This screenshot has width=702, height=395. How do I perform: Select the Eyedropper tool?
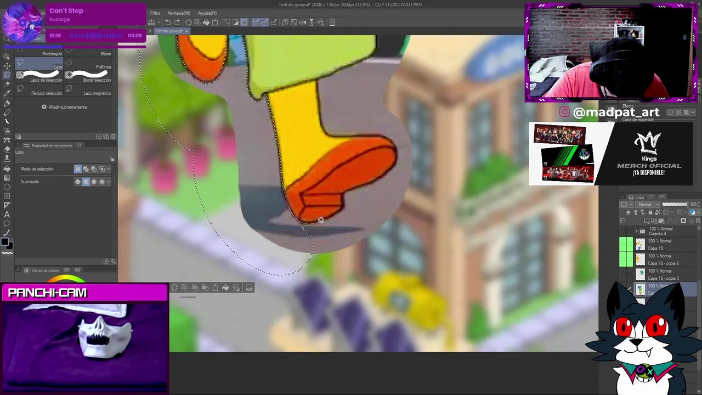click(7, 93)
